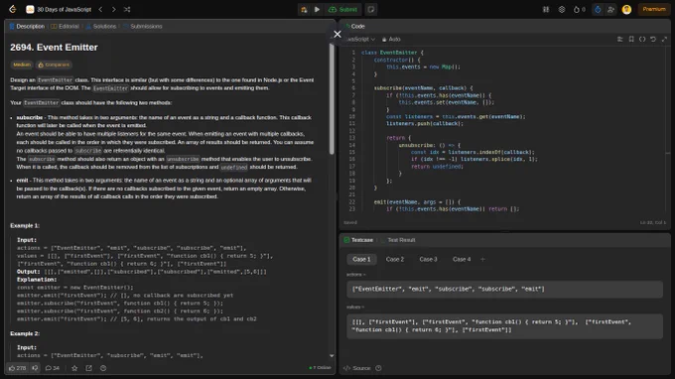Click the scroll-down arrow of description panel
The width and height of the screenshot is (675, 379).
(332, 356)
